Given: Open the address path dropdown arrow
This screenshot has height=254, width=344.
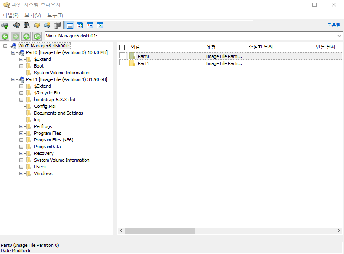Looking at the screenshot, I should point(339,36).
